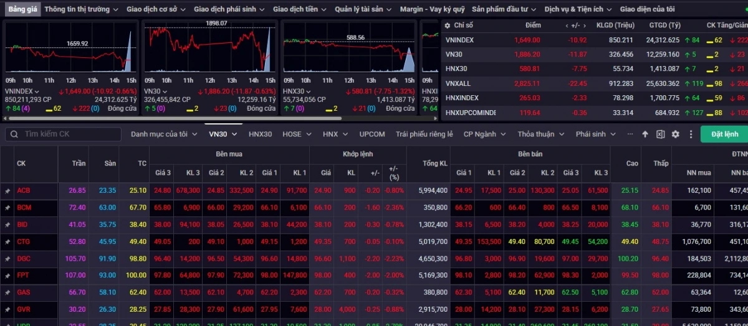Pin the GAS stock row
The height and width of the screenshot is (326, 748).
(x=7, y=292)
